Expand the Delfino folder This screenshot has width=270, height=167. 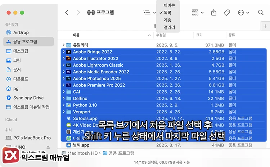click(x=63, y=98)
